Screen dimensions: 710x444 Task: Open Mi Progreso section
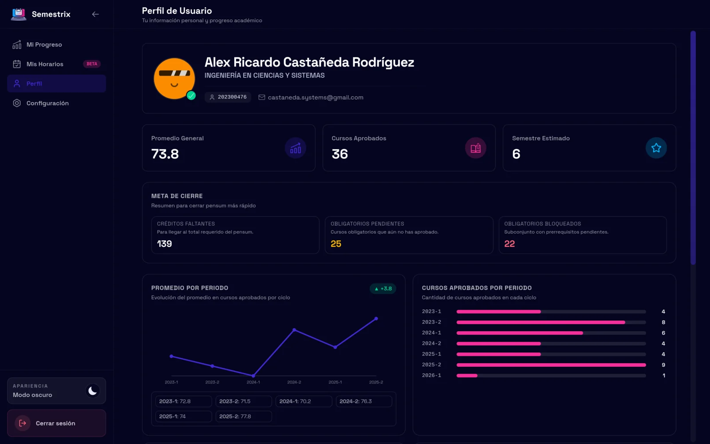(56, 44)
